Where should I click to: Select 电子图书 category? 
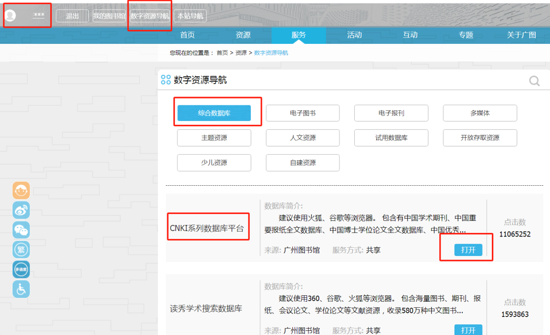point(303,113)
